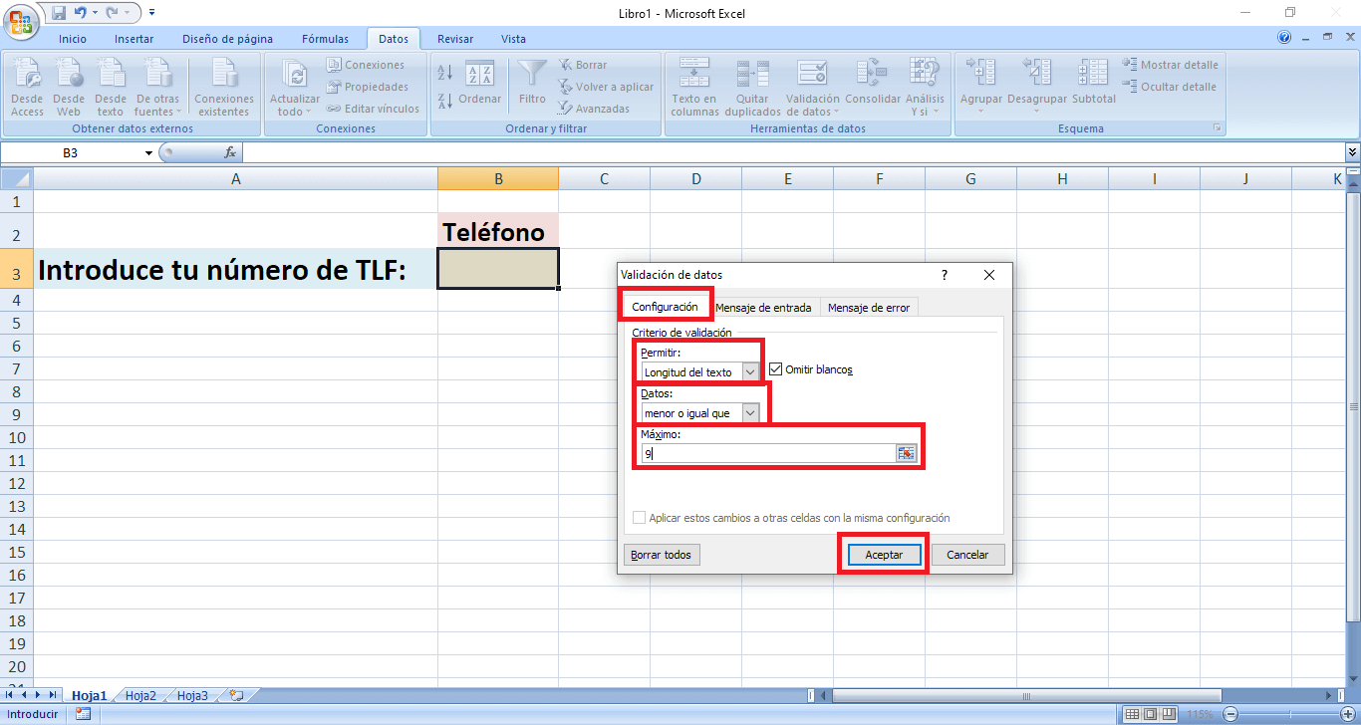Click Texto en columnas
The height and width of the screenshot is (725, 1361).
[x=694, y=88]
